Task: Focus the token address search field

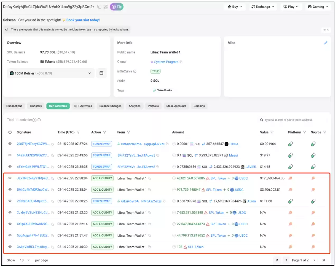Action: point(292,120)
